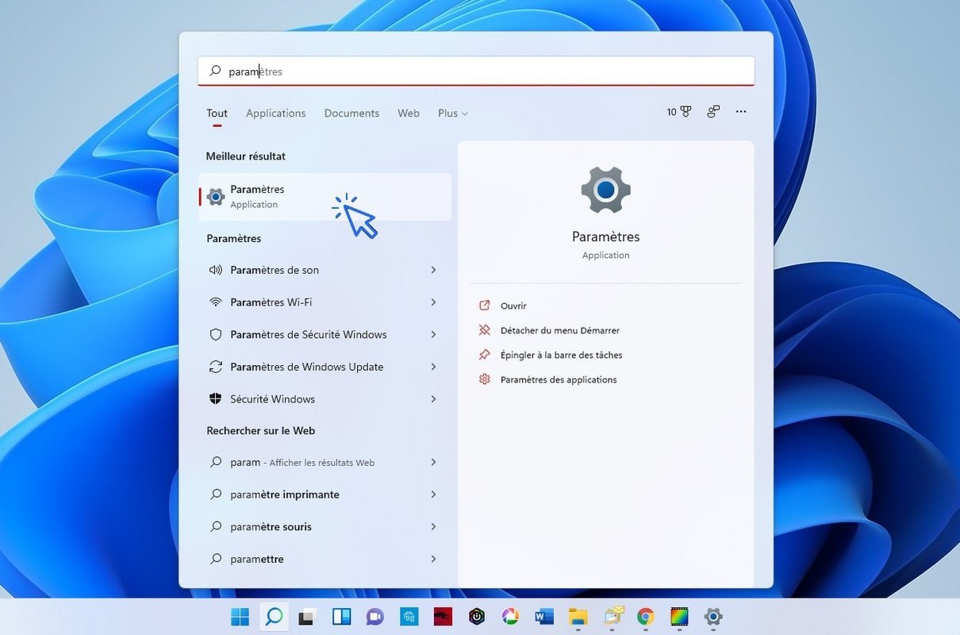Click Ouvrir to open Paramètres
960x635 pixels.
[513, 306]
